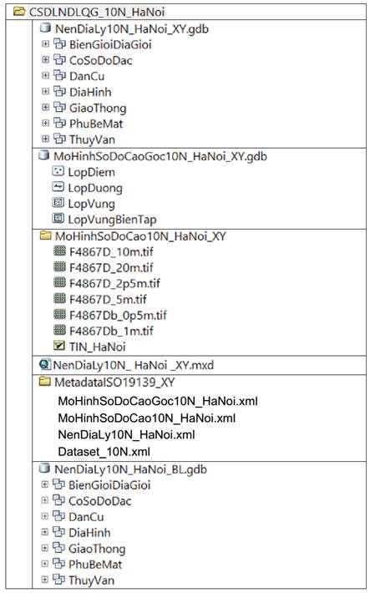Expand ThuyVan in the BL geodatabase
Viewport: 370px width, 593px height.
44,579
